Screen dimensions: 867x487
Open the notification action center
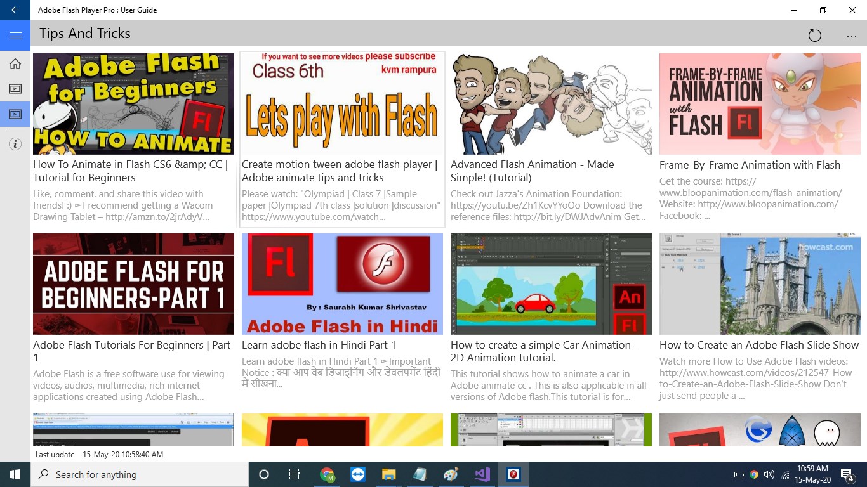point(847,474)
